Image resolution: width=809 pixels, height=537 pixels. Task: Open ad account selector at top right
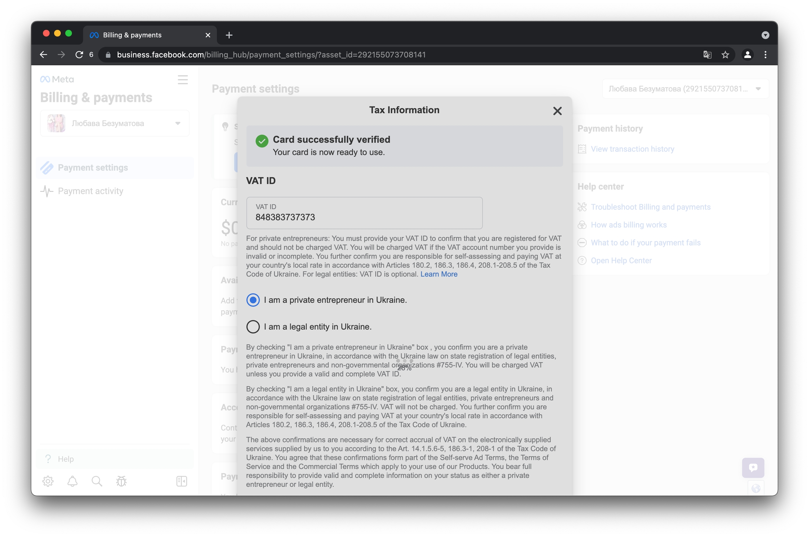coord(685,89)
